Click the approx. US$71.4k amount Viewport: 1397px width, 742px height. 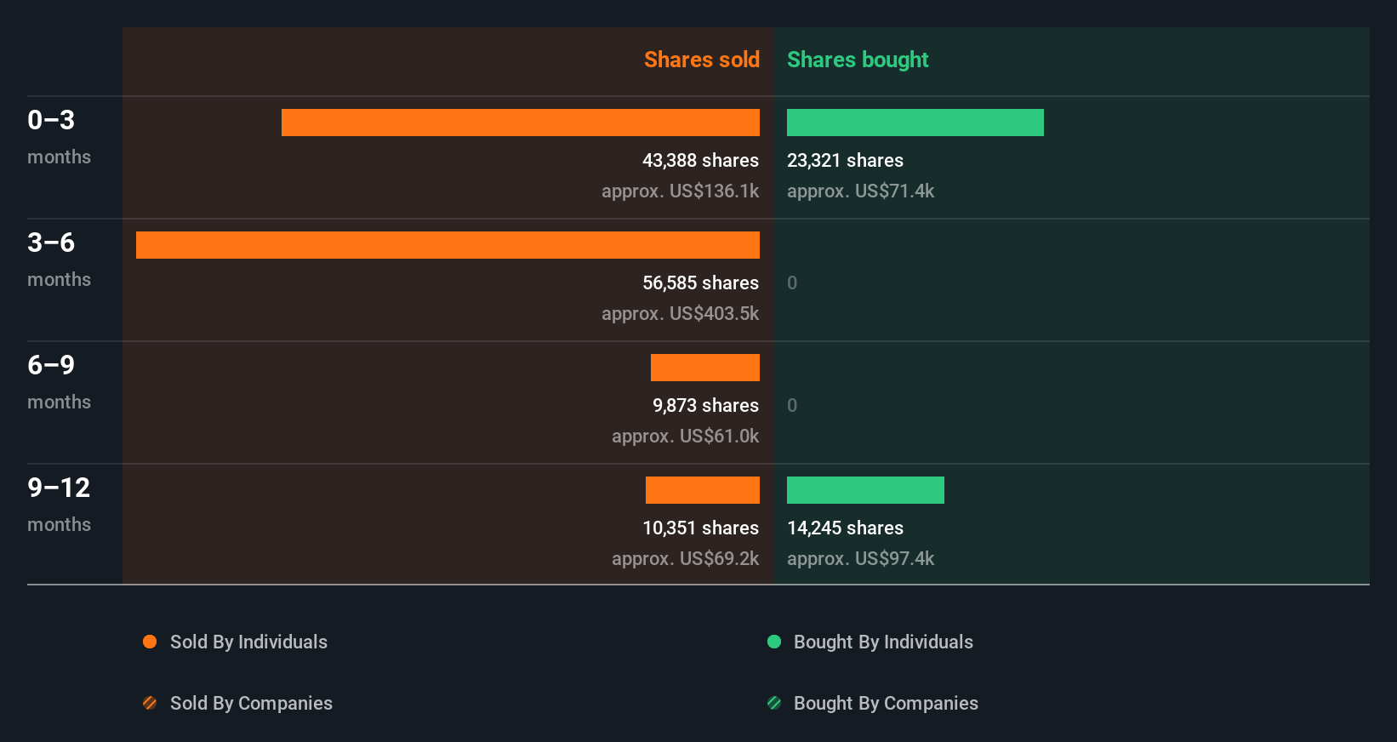click(x=860, y=191)
